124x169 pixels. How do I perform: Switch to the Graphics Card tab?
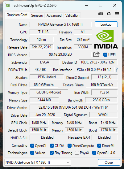click(x=17, y=15)
